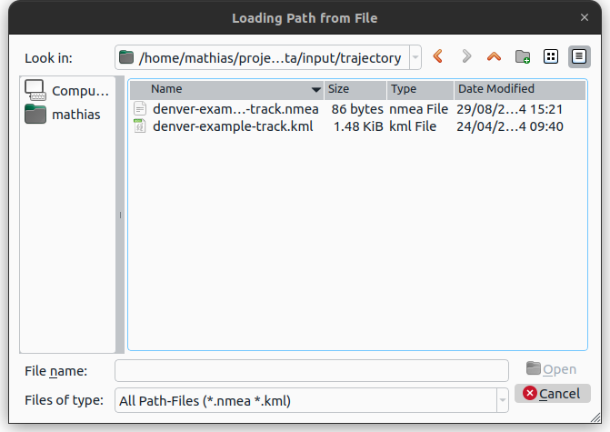The height and width of the screenshot is (432, 610).
Task: Sort by Size column header
Action: [355, 89]
